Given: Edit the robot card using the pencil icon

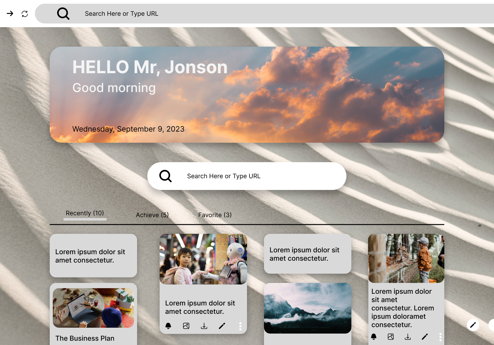Looking at the screenshot, I should coord(222,326).
